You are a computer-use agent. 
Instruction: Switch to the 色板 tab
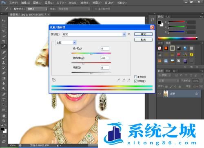168,17
